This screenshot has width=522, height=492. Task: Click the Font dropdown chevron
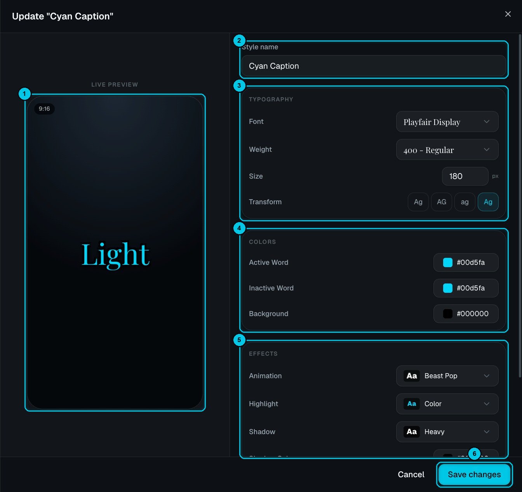point(486,122)
